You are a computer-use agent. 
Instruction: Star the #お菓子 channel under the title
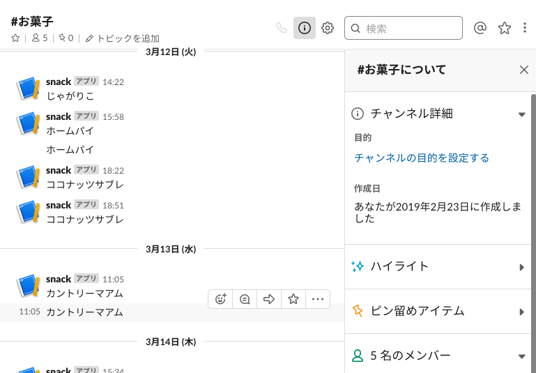[x=15, y=38]
